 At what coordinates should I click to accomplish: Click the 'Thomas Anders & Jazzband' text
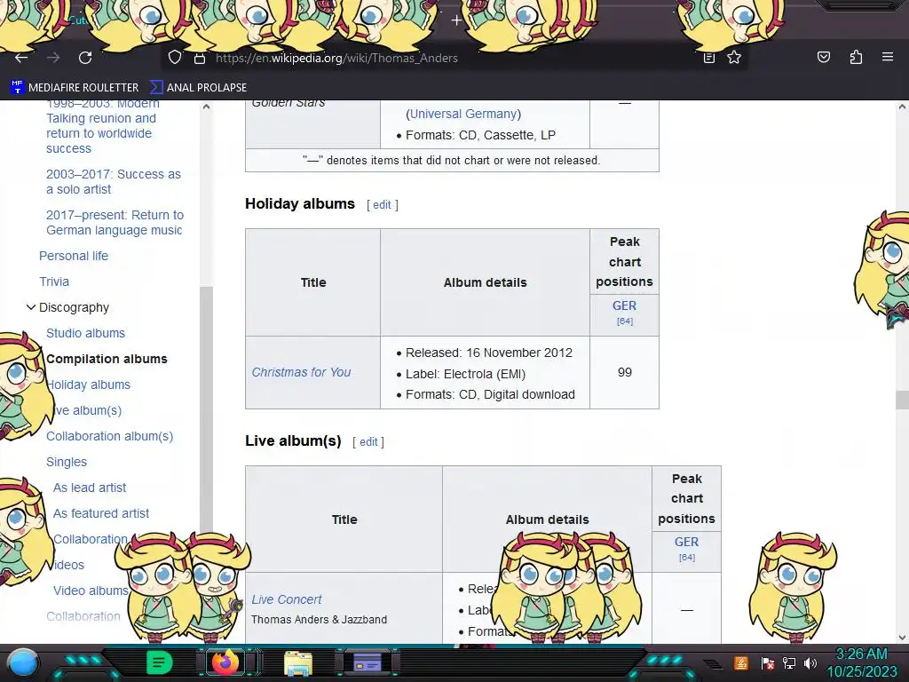point(319,619)
